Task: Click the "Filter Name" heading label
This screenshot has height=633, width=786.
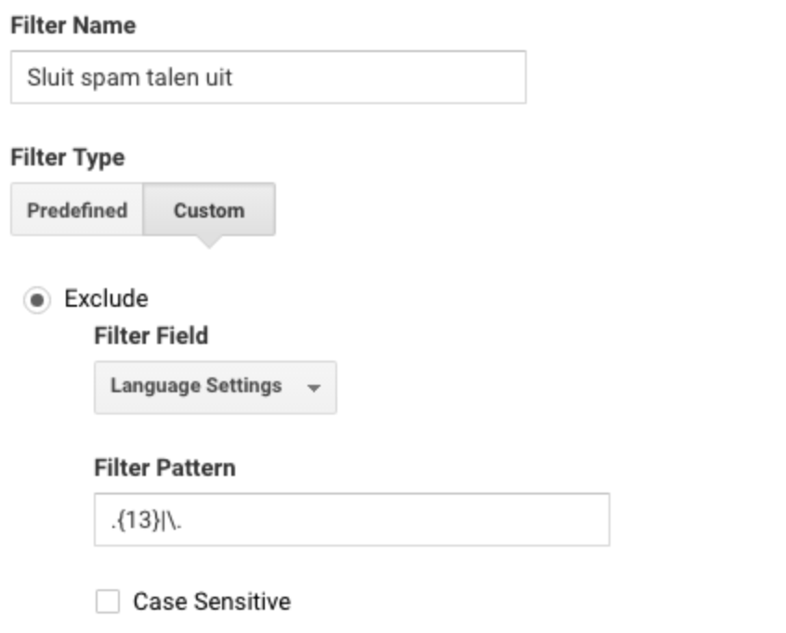Action: click(73, 26)
